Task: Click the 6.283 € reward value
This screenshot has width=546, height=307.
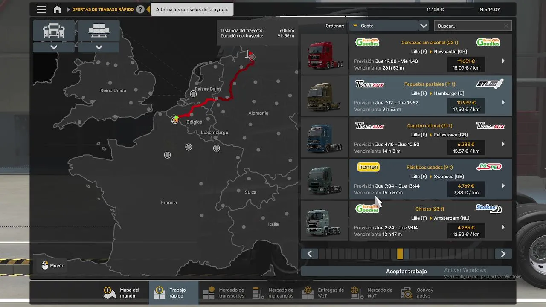Action: (x=466, y=144)
